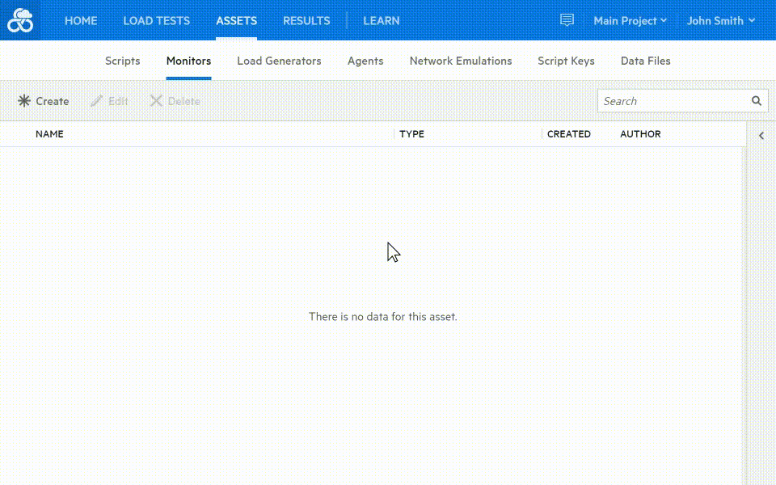Switch to the Network Emulations tab
Image resolution: width=776 pixels, height=485 pixels.
click(x=461, y=61)
